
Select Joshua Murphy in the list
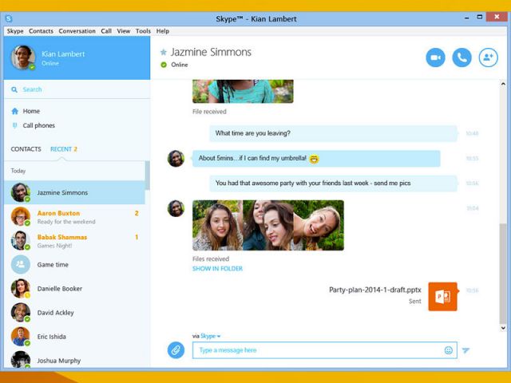tap(74, 359)
